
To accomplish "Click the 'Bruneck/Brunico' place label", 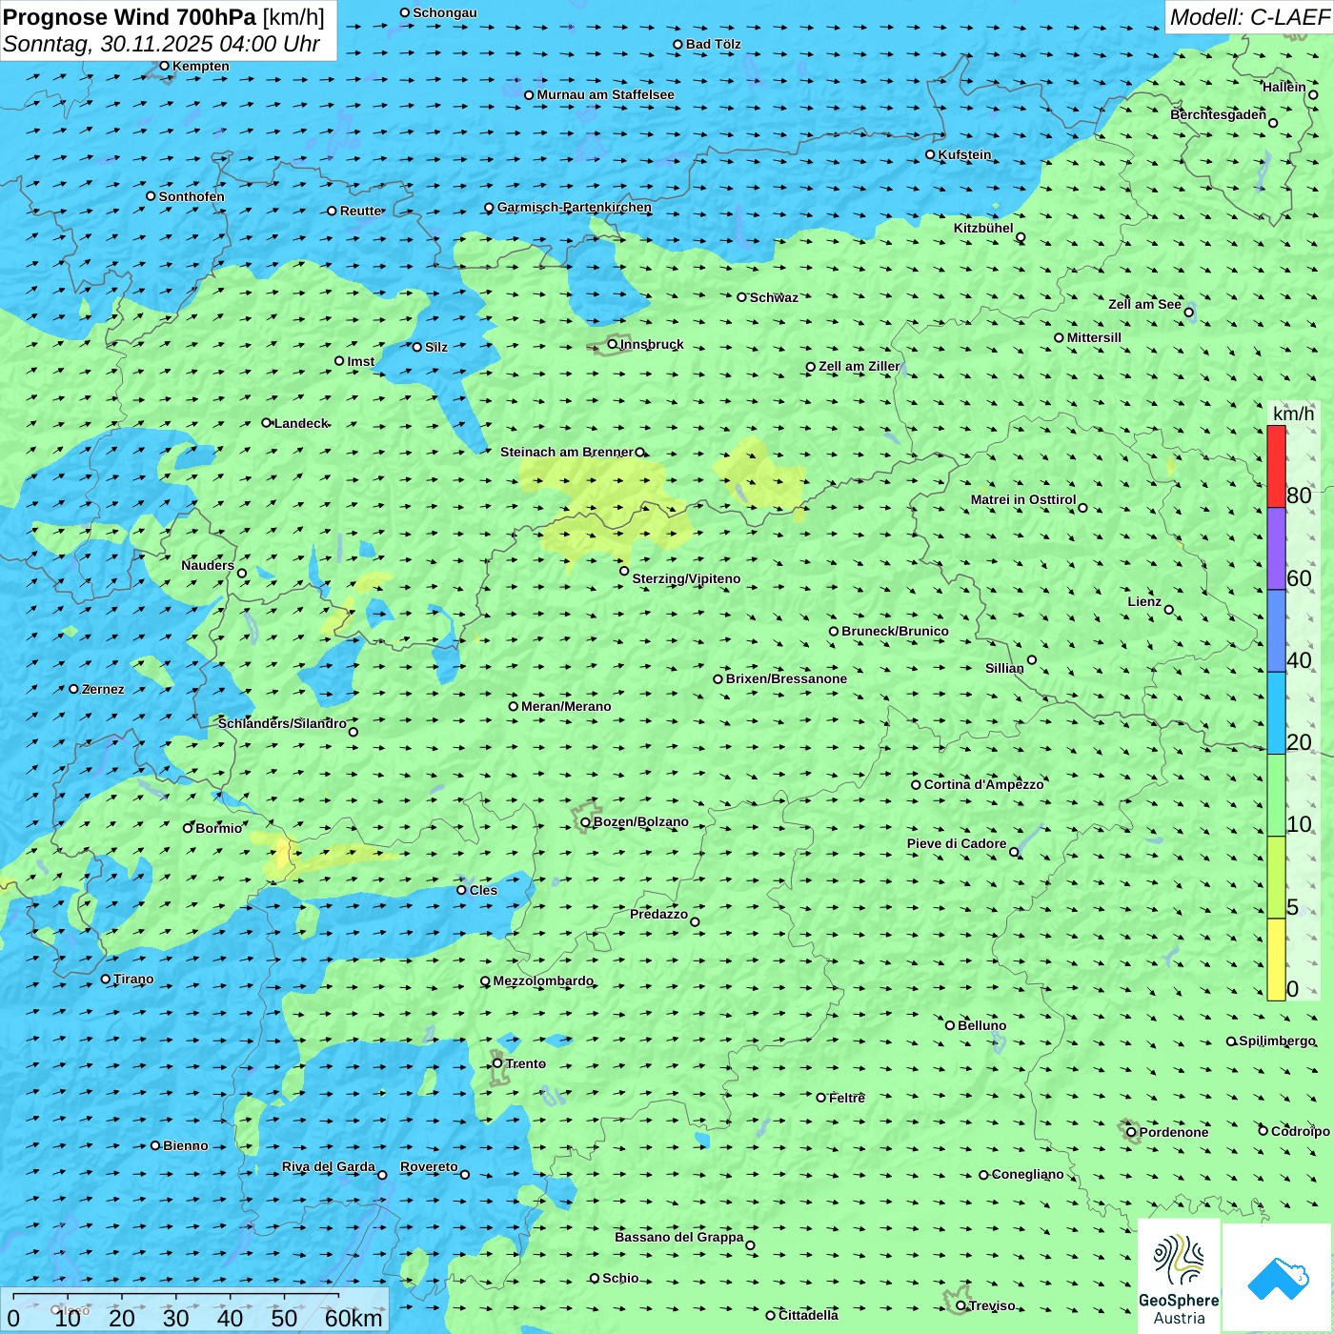I will coord(895,631).
